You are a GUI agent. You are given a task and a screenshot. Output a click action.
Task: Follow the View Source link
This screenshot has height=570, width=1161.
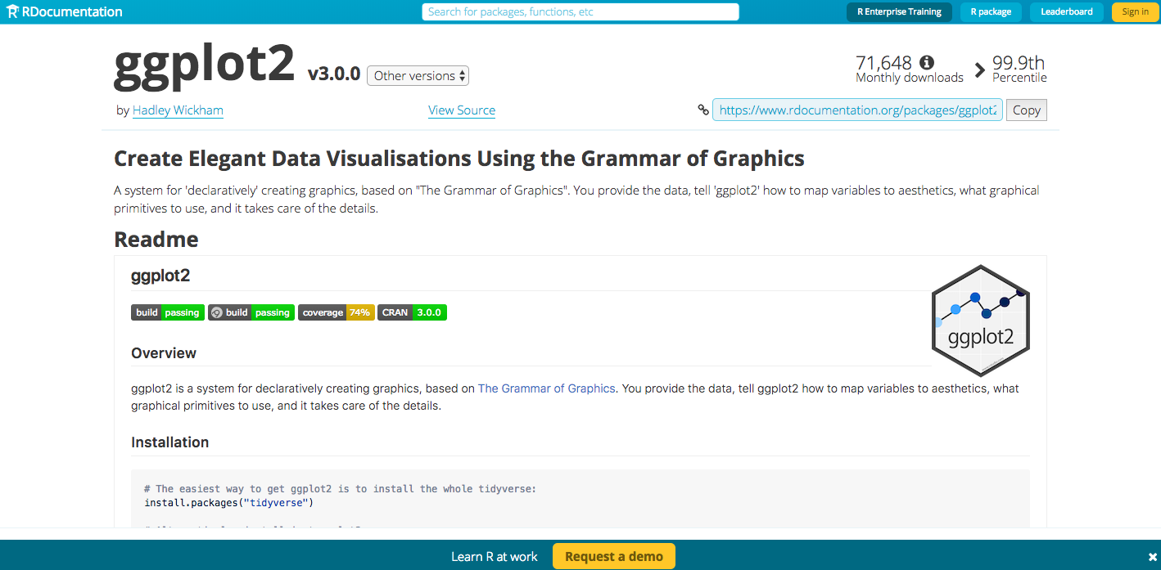tap(461, 110)
